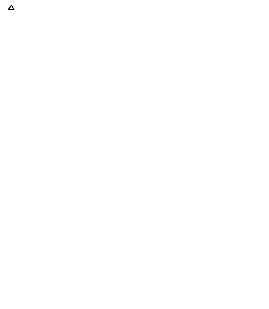Select the alert triangle outline marker

tap(11, 8)
